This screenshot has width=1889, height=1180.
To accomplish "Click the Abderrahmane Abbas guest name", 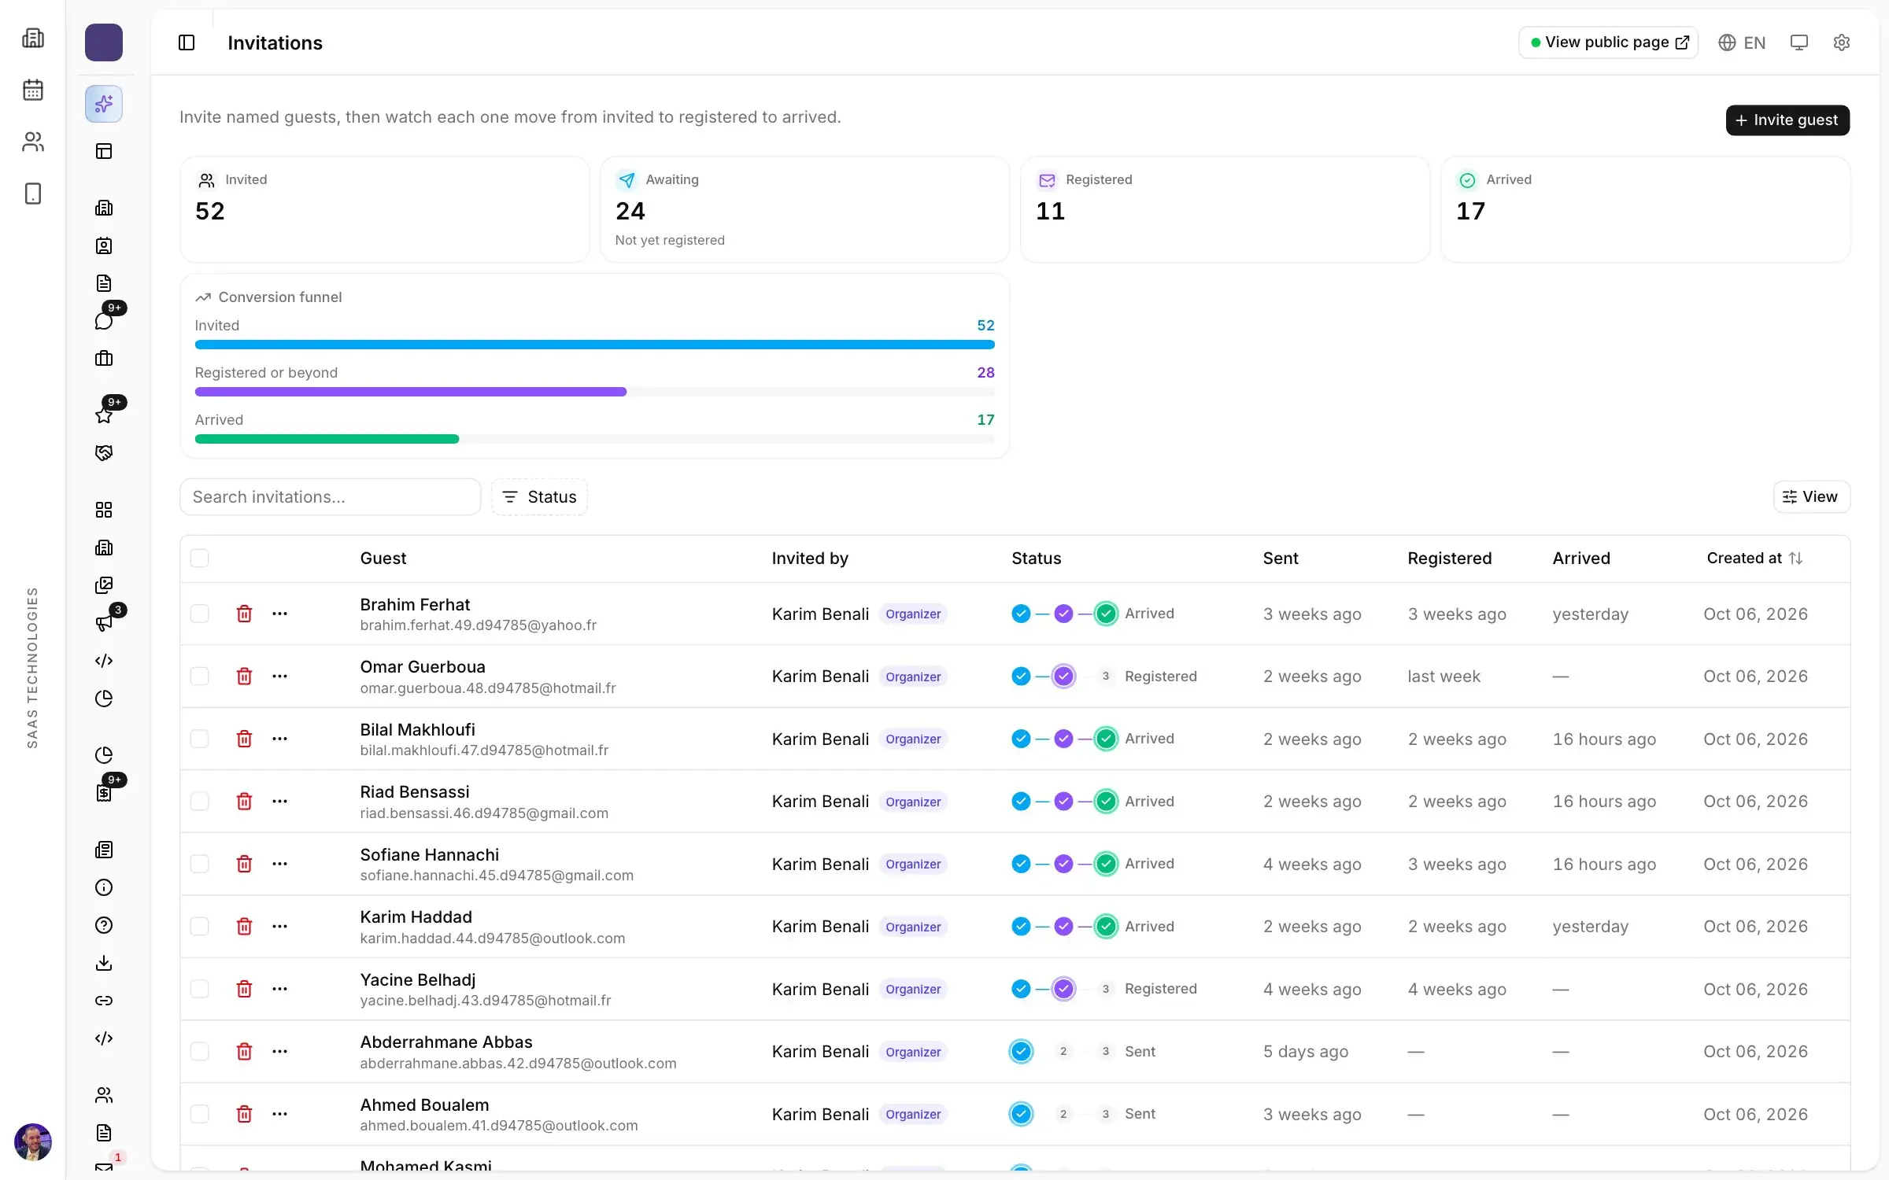I will click(446, 1042).
